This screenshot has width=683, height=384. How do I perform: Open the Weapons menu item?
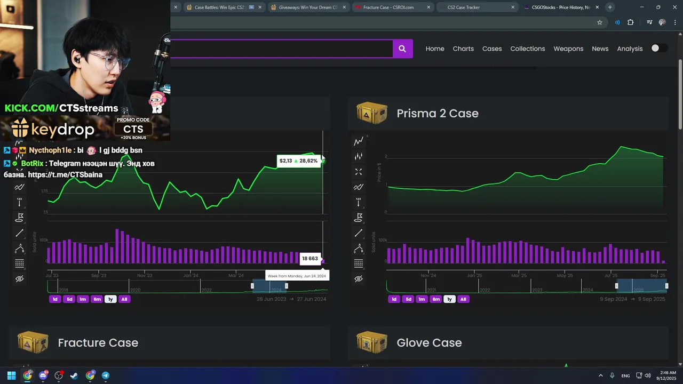[x=568, y=49]
